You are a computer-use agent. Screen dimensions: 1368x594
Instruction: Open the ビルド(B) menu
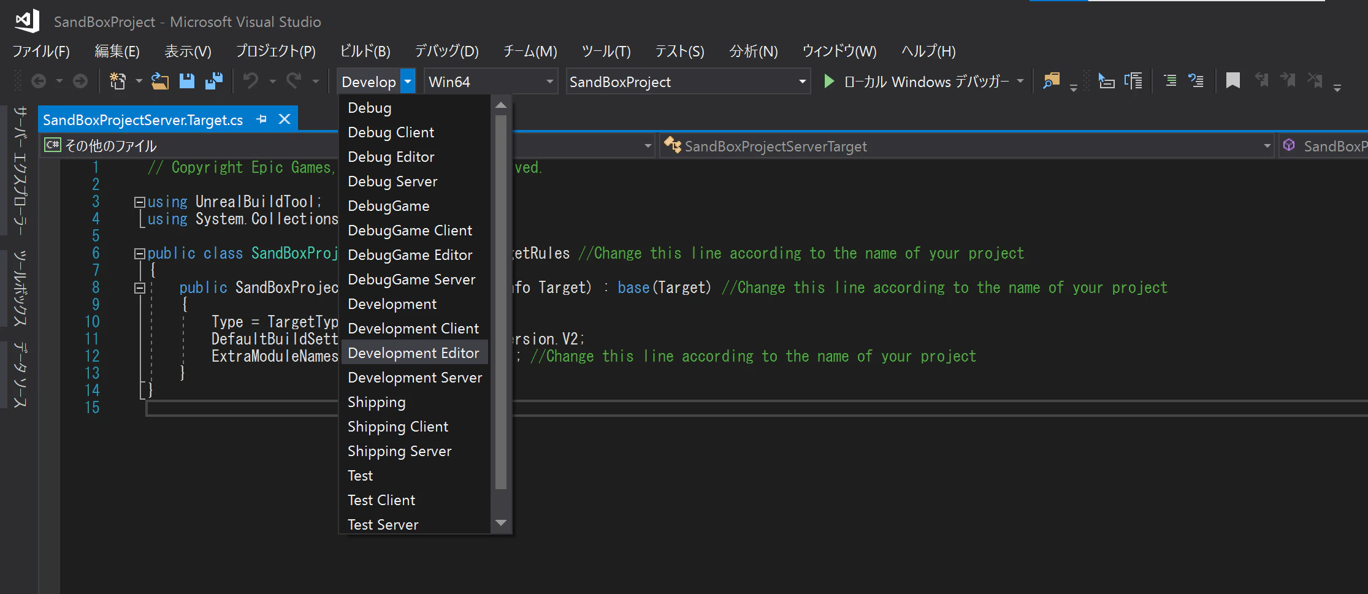tap(365, 51)
